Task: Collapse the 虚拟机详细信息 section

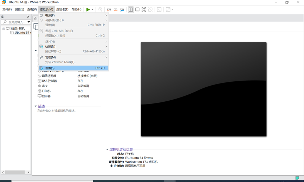Action: coord(107,149)
